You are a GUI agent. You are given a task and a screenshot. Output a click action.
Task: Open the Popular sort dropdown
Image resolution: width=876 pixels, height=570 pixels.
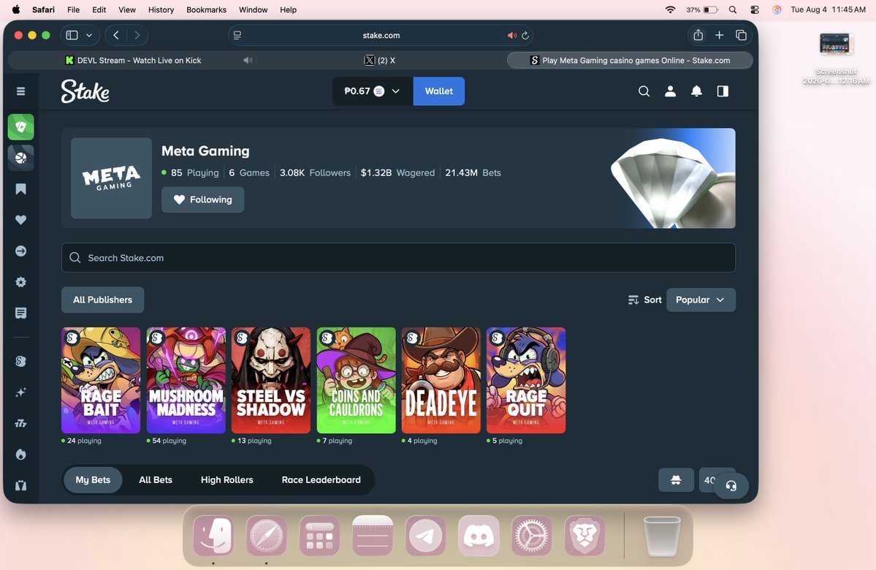[701, 300]
